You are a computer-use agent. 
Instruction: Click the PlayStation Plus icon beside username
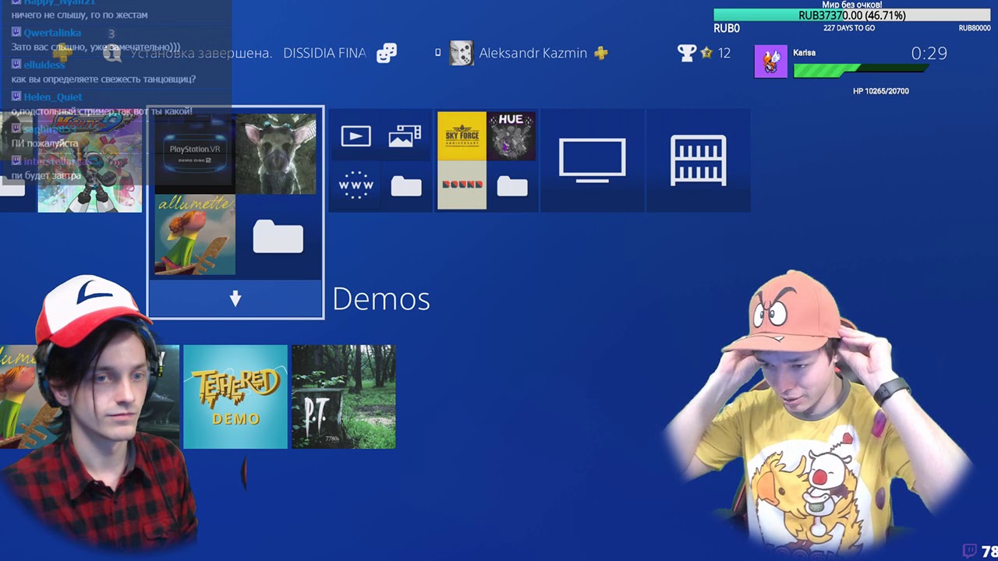[x=601, y=53]
